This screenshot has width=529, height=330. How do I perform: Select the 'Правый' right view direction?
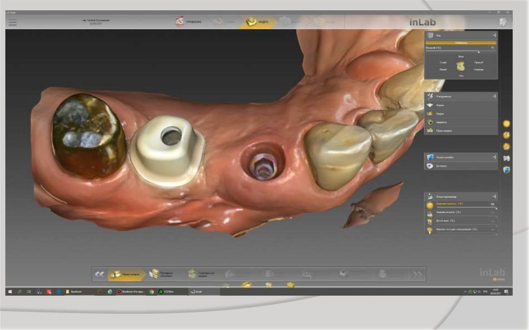coord(478,62)
